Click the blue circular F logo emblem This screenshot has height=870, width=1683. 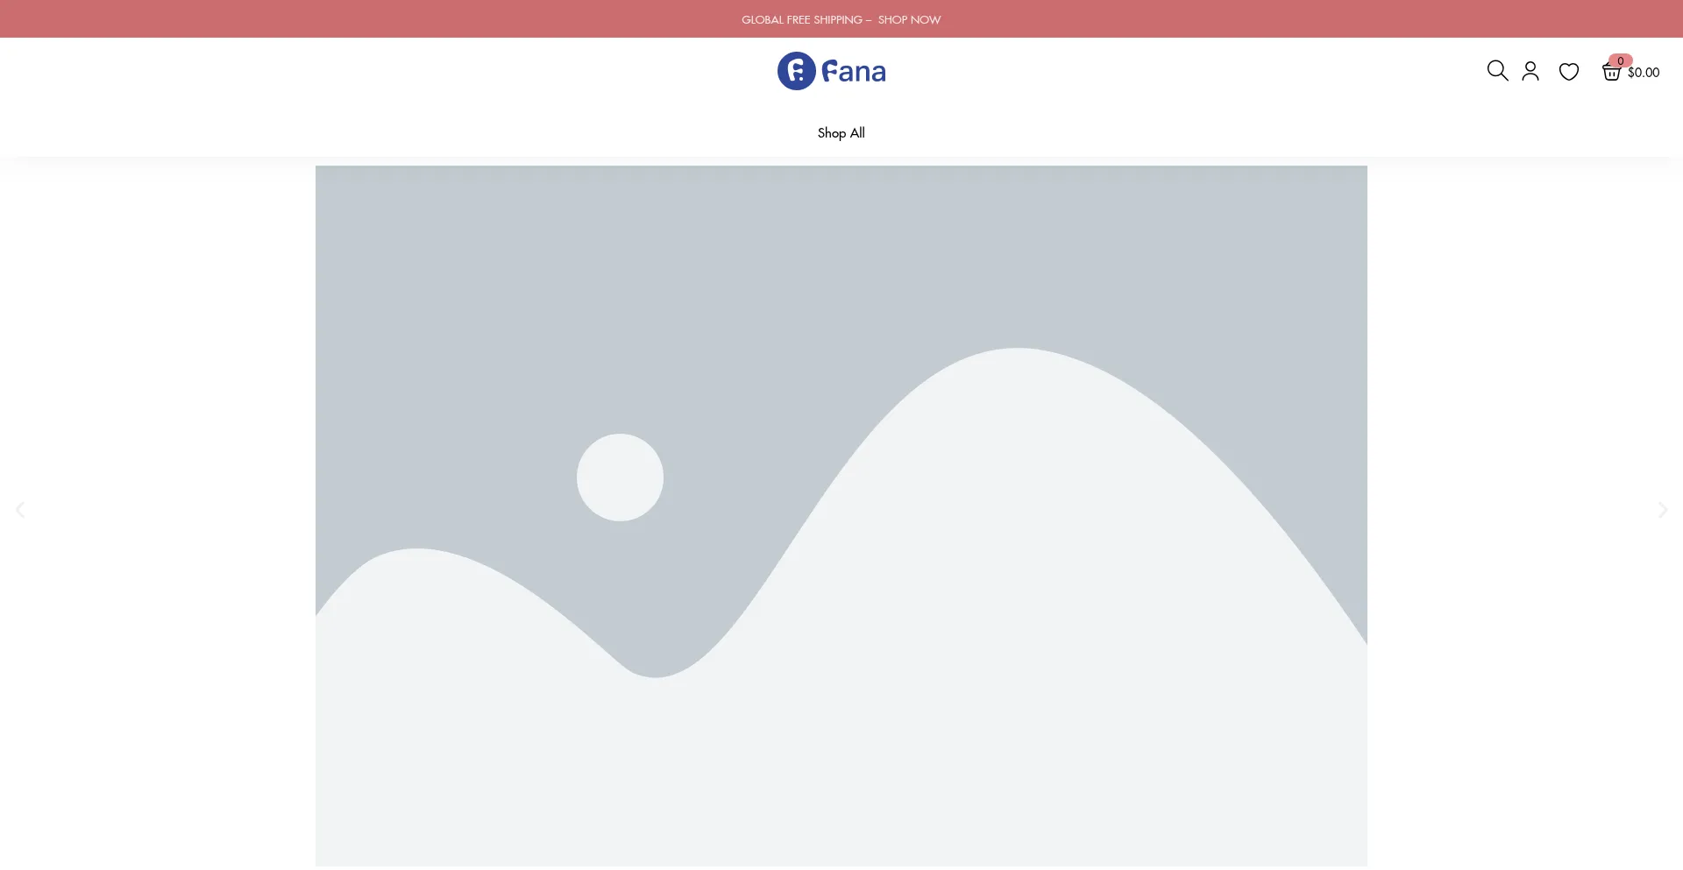click(796, 71)
